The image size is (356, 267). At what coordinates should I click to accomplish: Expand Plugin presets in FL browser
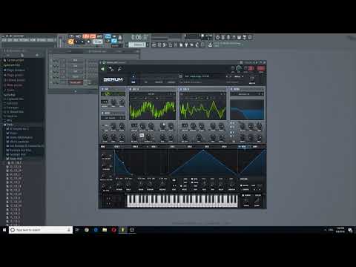(14, 75)
